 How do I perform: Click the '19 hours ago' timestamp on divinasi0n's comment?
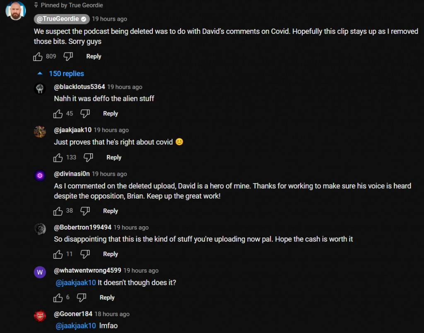[109, 174]
